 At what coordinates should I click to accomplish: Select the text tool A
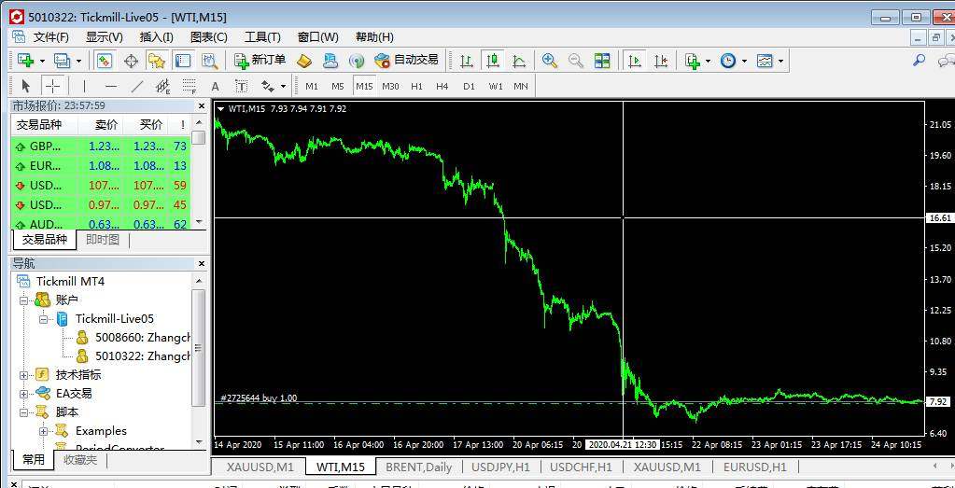coord(215,86)
